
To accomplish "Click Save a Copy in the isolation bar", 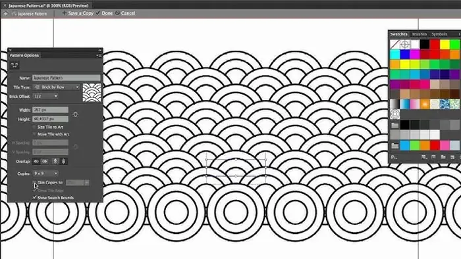I will (x=80, y=13).
